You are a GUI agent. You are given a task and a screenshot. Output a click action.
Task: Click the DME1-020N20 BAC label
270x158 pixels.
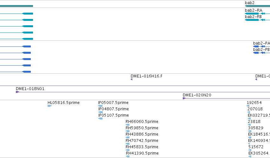[x=197, y=95]
